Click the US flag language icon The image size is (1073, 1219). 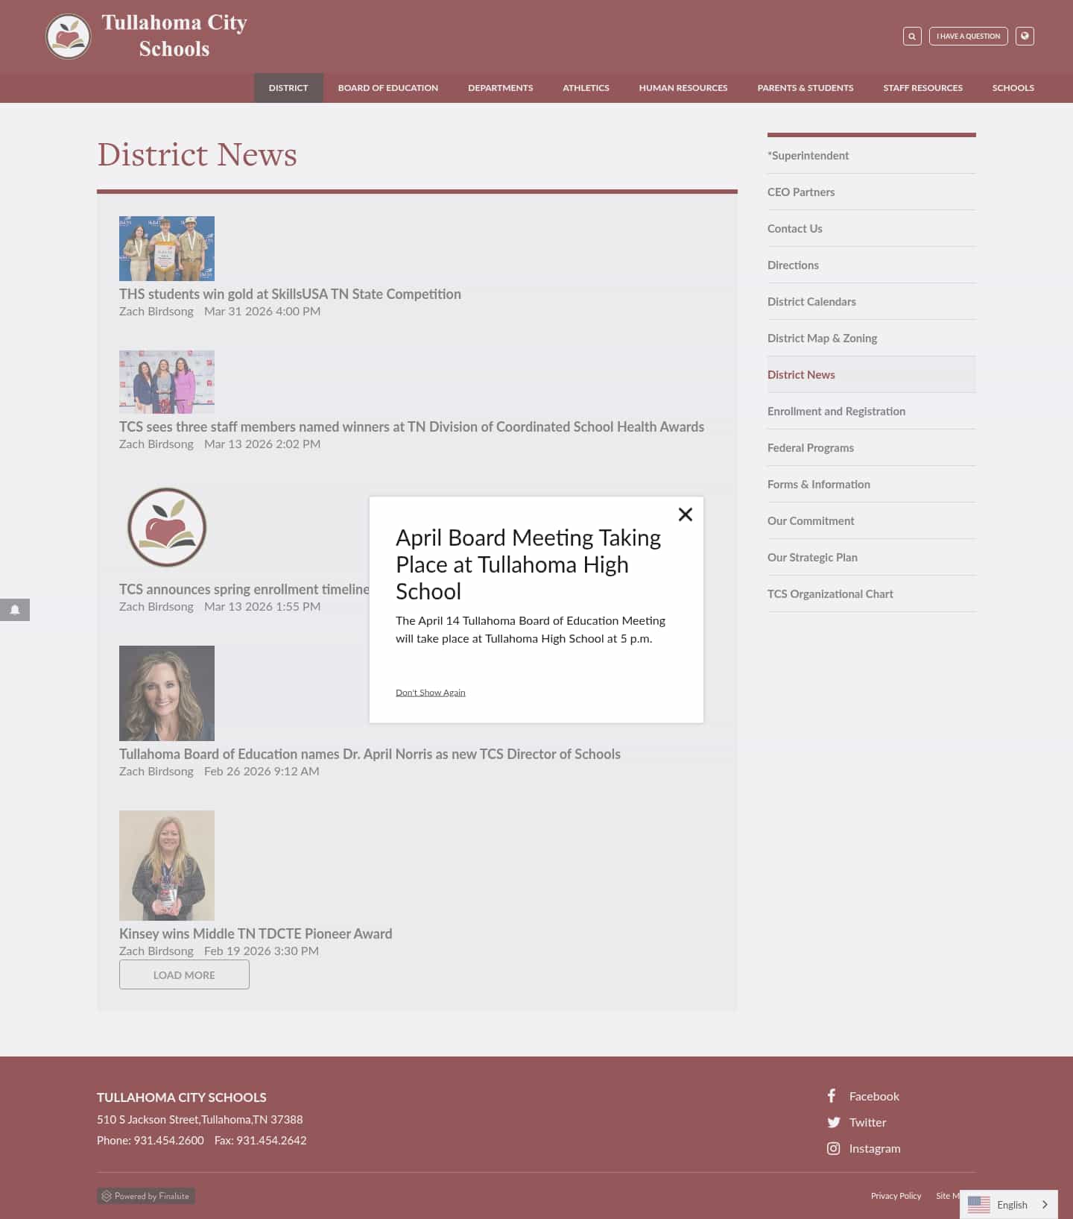pyautogui.click(x=978, y=1204)
